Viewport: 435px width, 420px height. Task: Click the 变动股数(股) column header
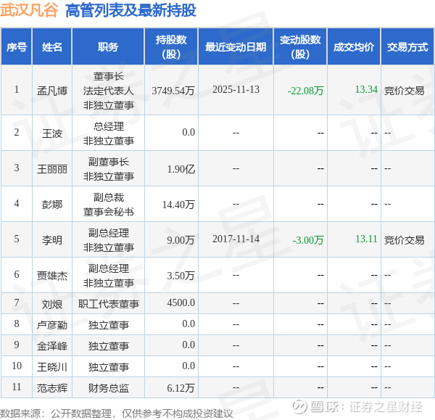coord(300,46)
